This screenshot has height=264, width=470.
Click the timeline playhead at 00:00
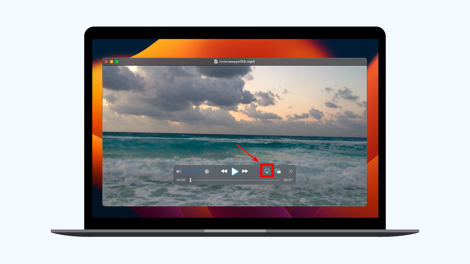(190, 180)
